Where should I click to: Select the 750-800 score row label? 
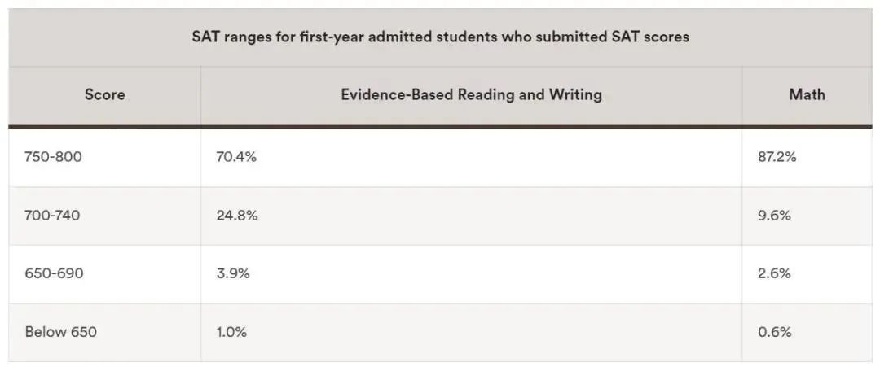click(54, 157)
